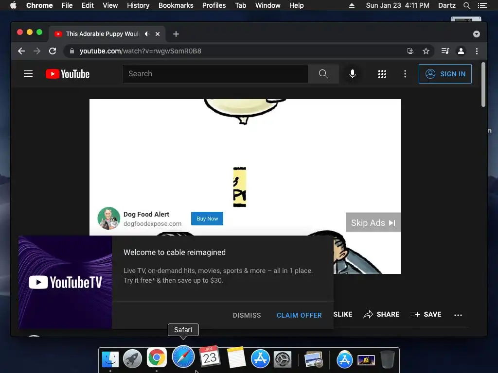Open the Profiles menu
498x373 pixels.
coord(214,5)
